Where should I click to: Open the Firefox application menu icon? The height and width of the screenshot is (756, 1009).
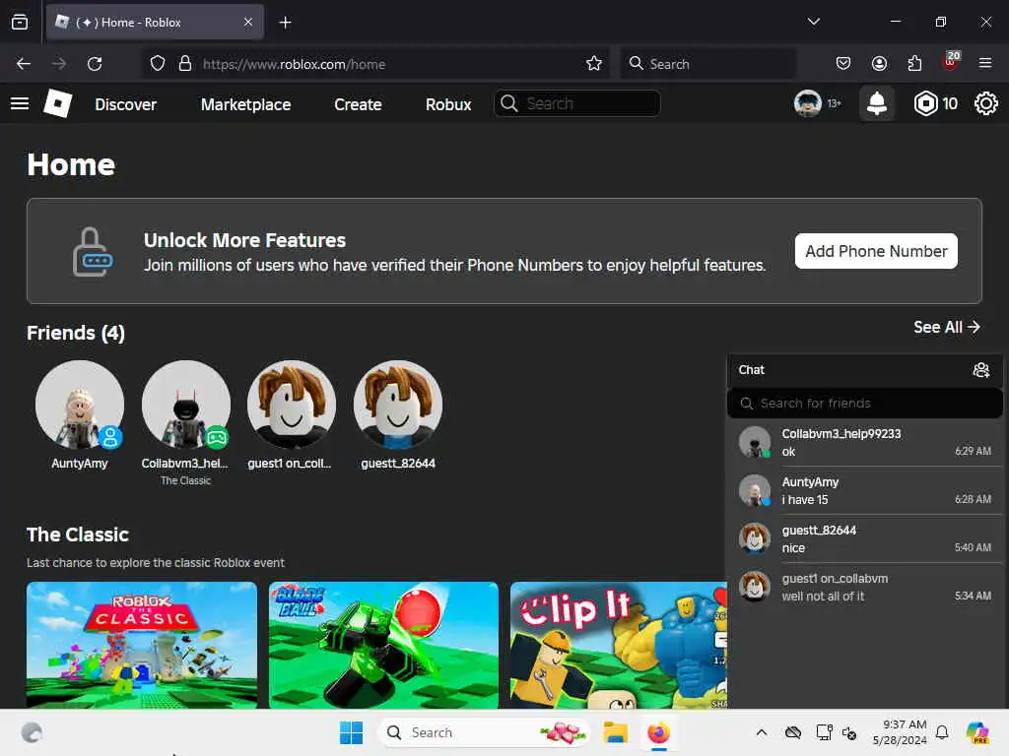coord(985,64)
